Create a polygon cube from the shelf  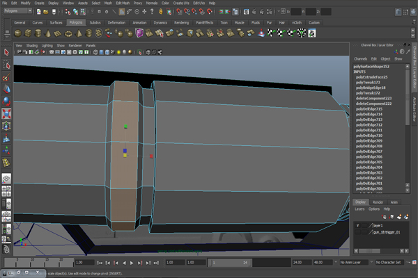tap(28, 33)
